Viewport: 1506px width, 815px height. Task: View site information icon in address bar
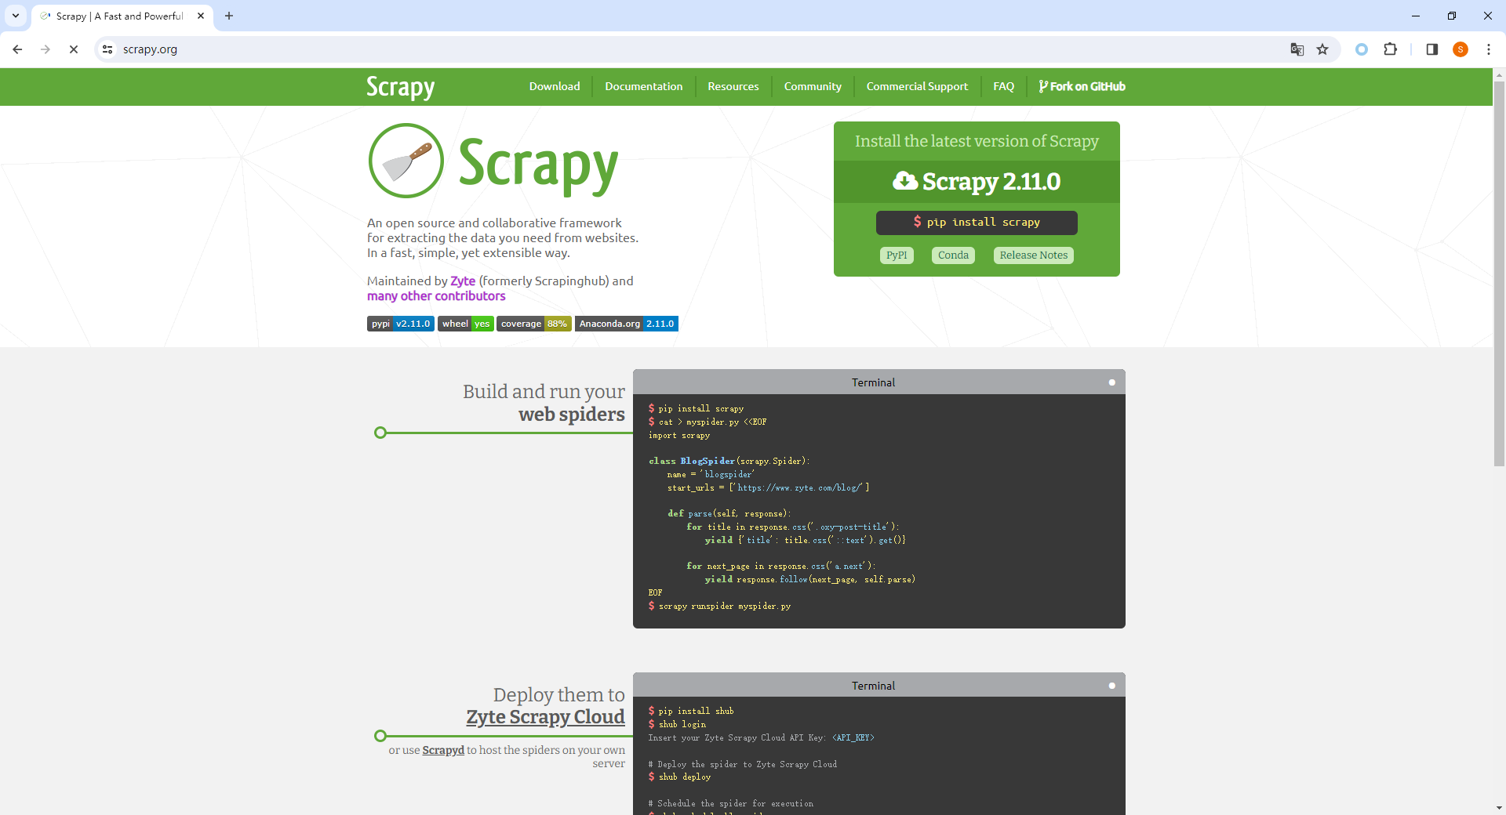point(107,49)
